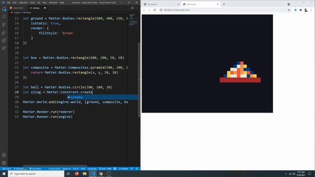
Task: Accept the 'create' autocomplete suggestion
Action: pyautogui.click(x=102, y=97)
